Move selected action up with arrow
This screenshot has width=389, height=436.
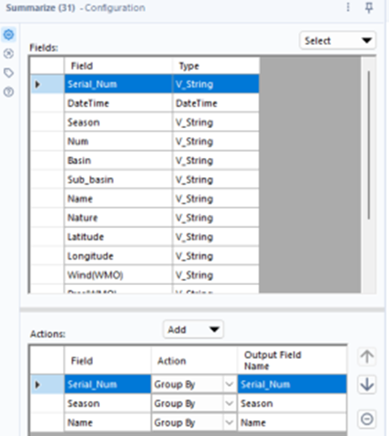point(367,357)
